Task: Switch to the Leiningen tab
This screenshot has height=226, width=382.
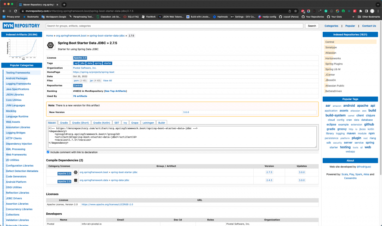Action: (x=148, y=123)
